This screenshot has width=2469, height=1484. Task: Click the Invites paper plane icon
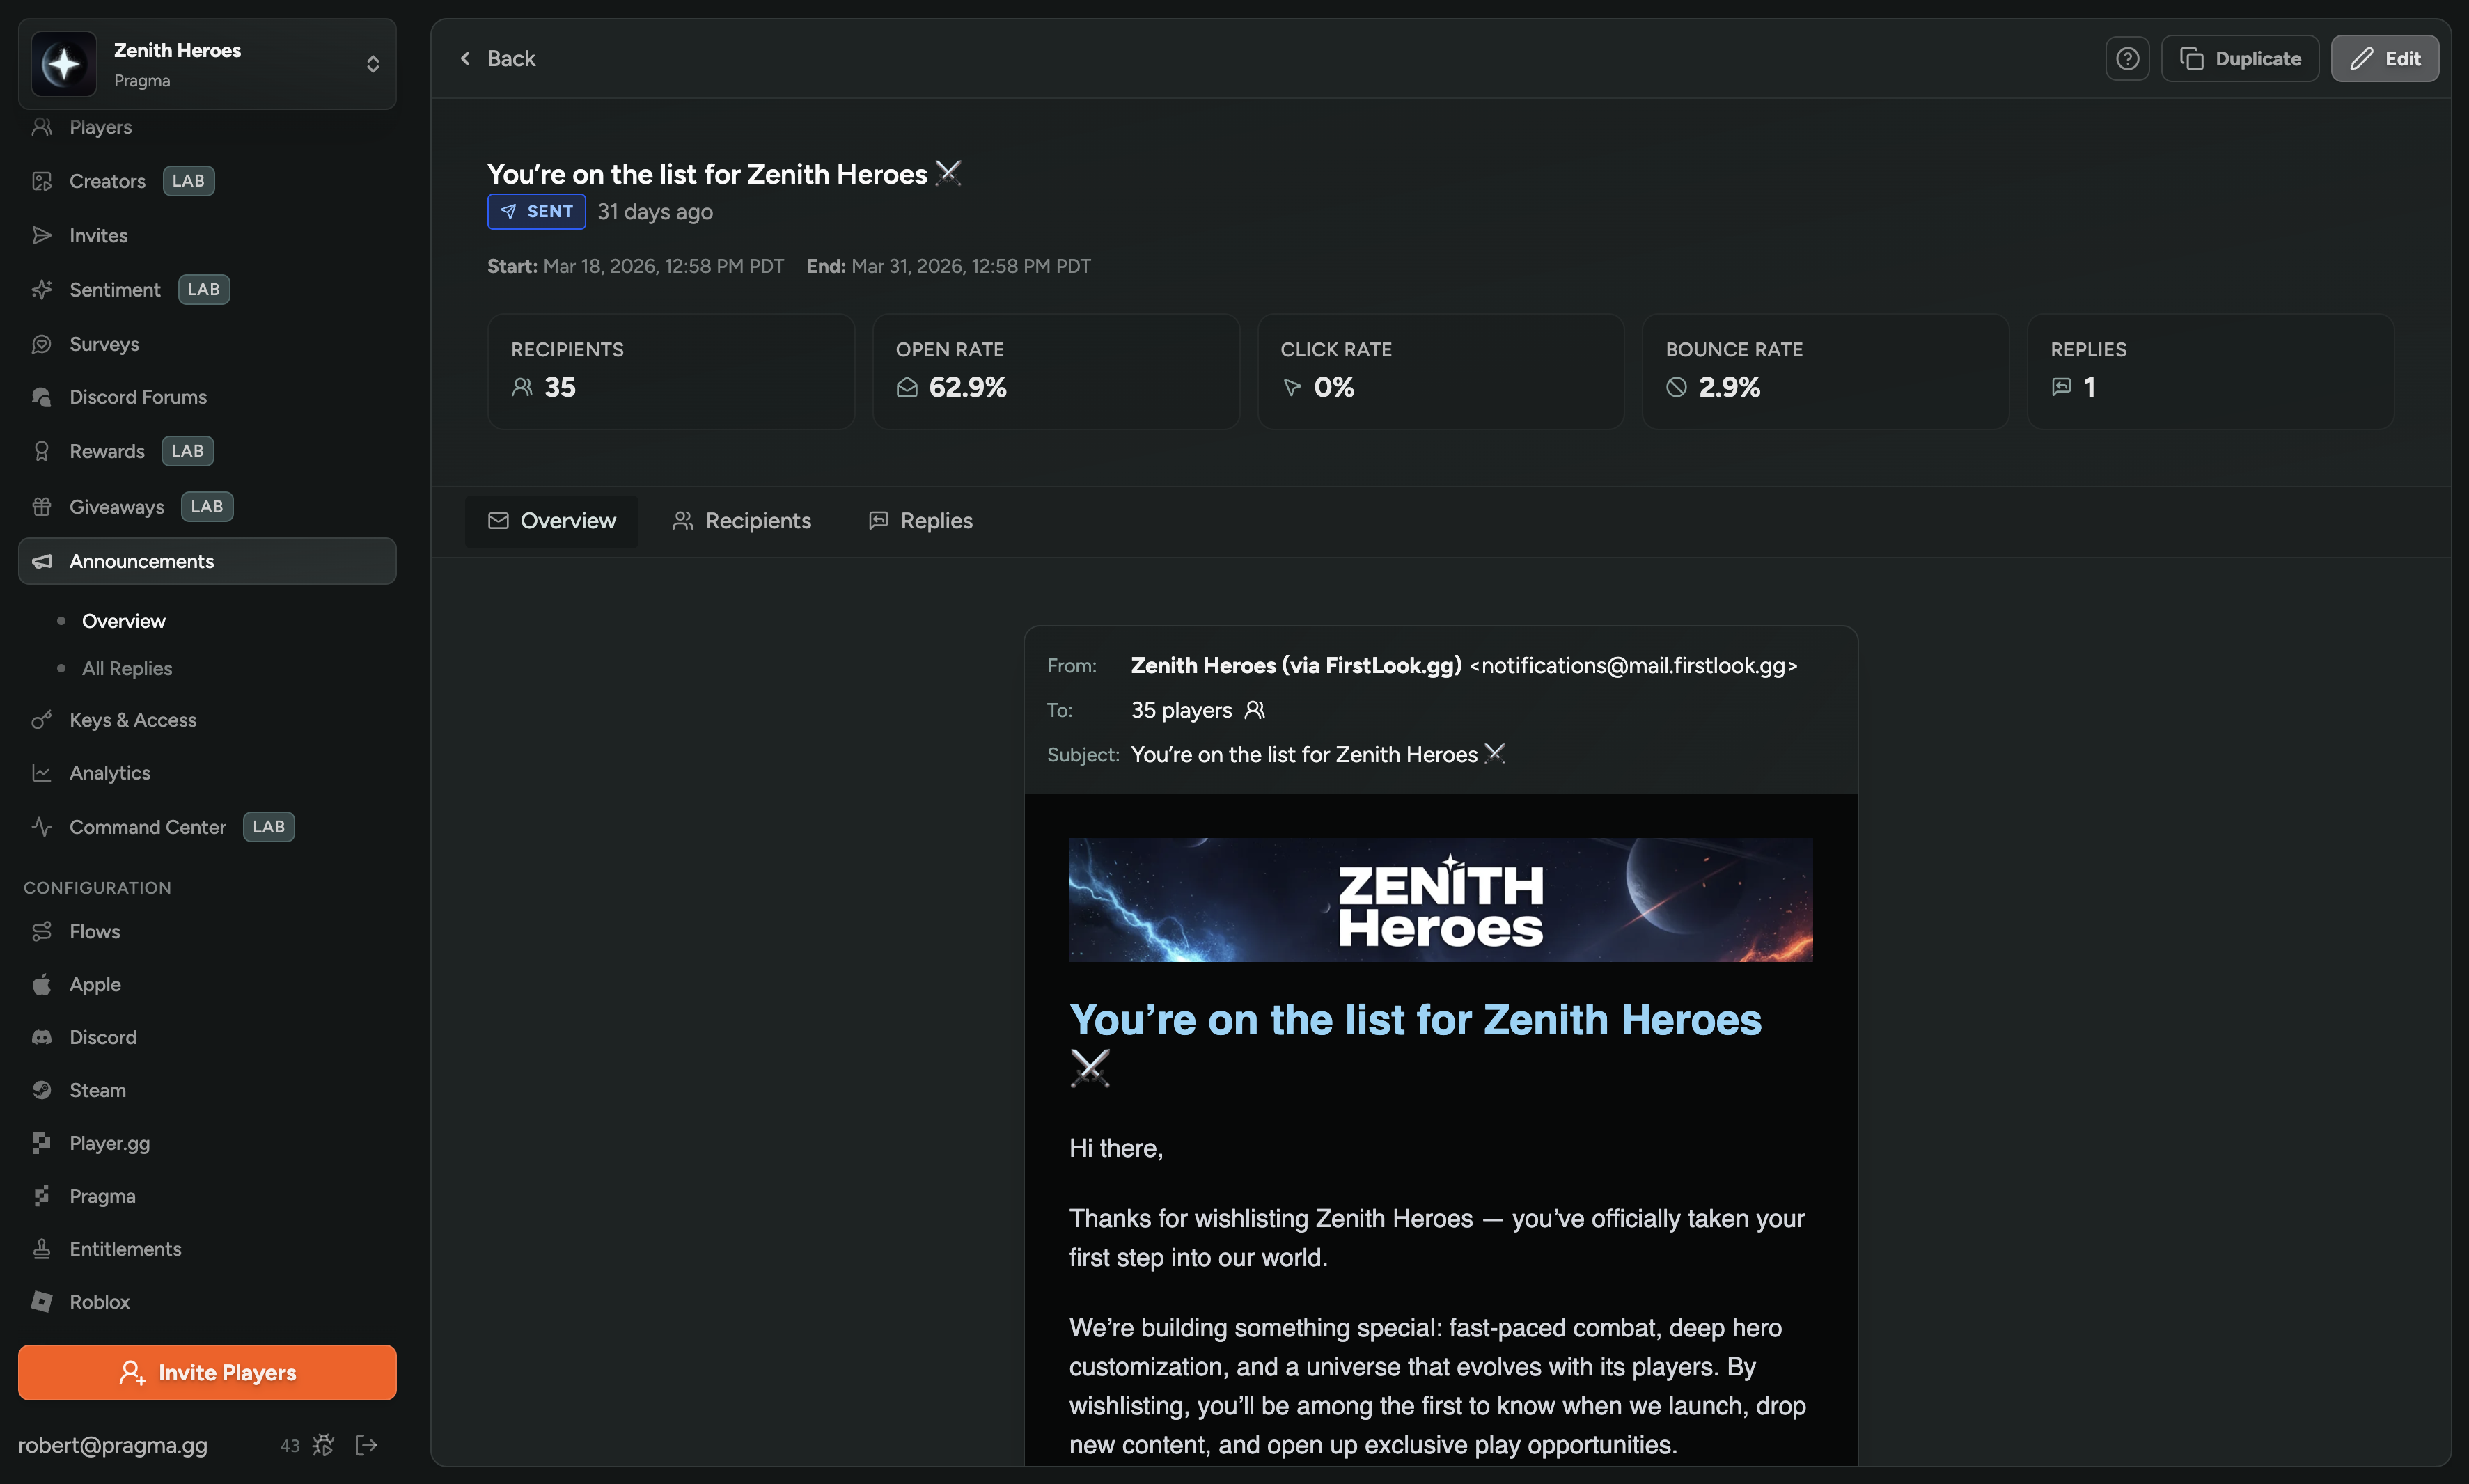(x=42, y=235)
